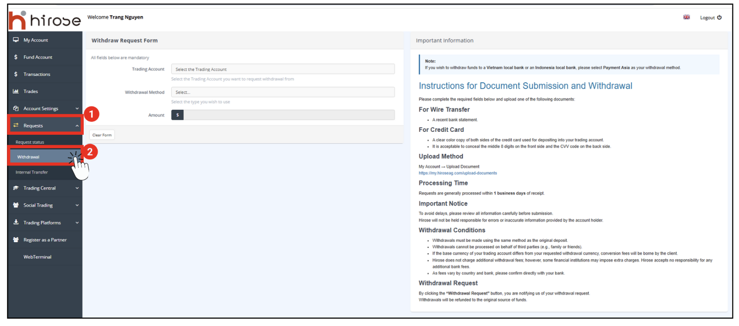Open the Trading Account dropdown
739x326 pixels.
tap(283, 69)
